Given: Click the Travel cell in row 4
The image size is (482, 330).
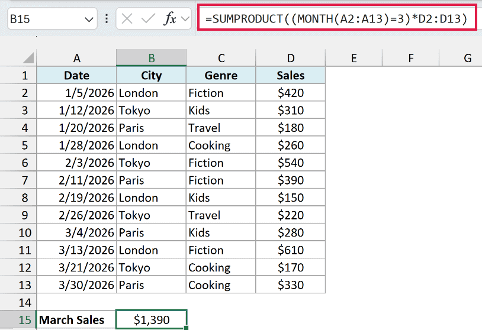Looking at the screenshot, I should point(221,128).
